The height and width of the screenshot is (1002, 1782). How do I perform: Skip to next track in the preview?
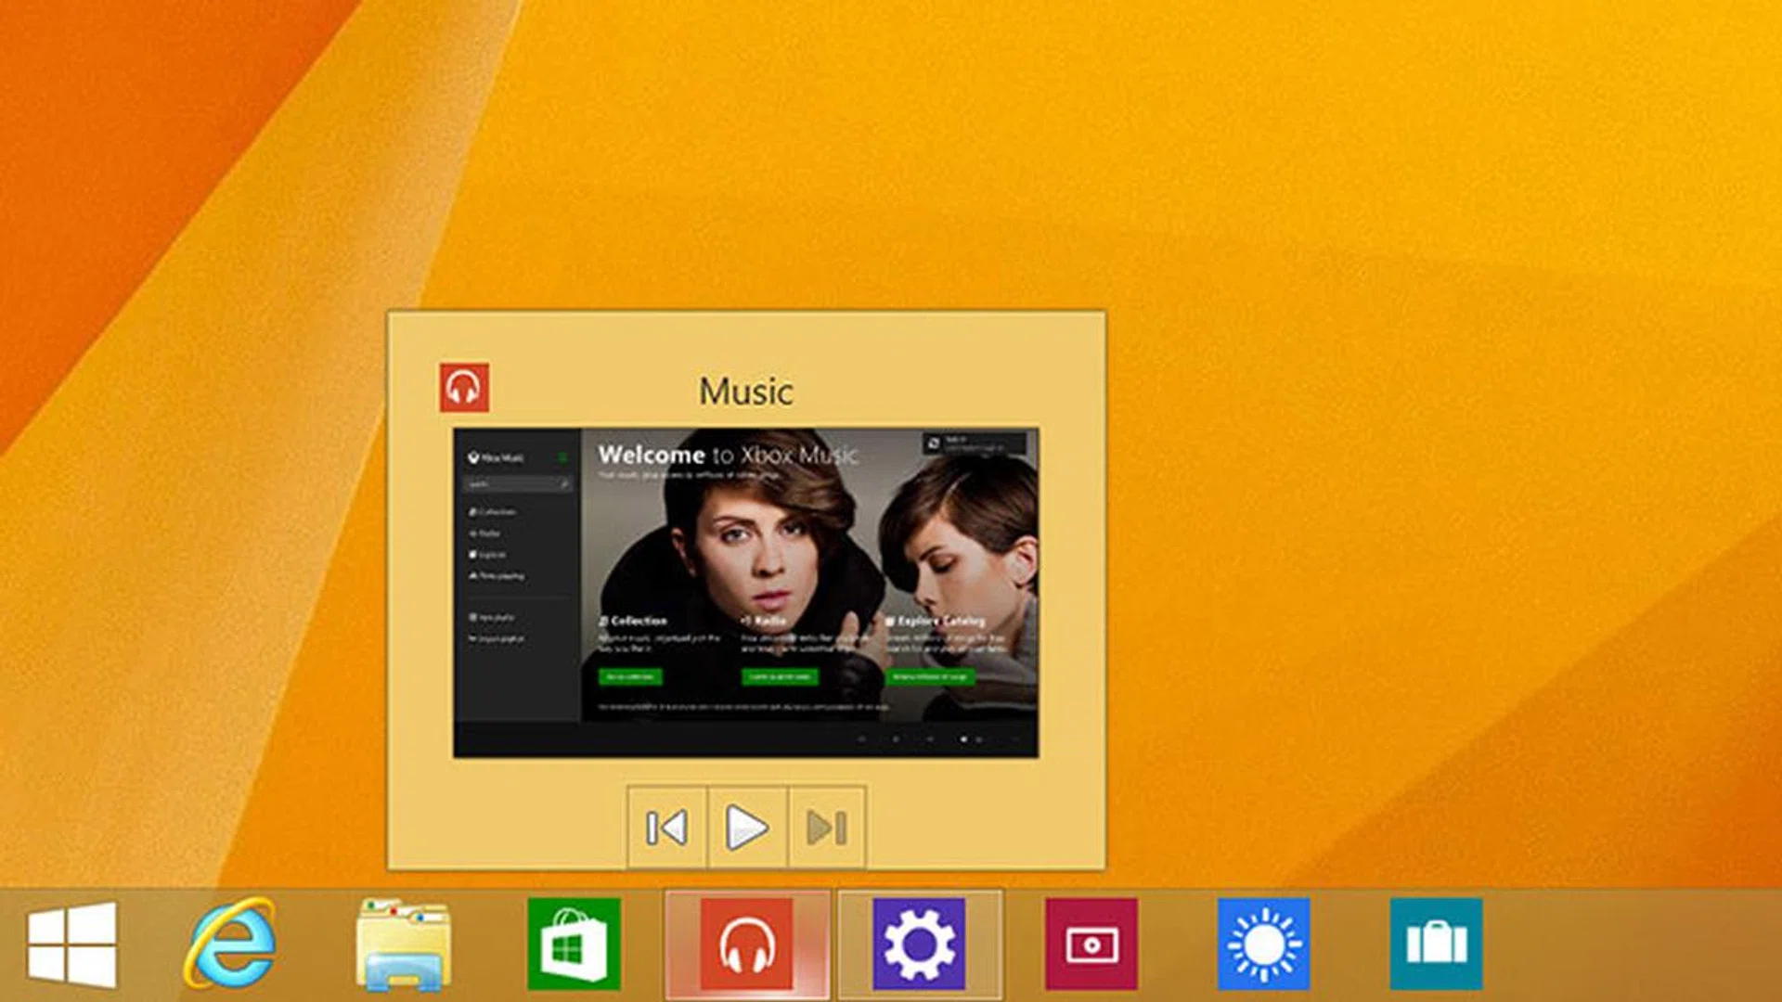point(825,830)
